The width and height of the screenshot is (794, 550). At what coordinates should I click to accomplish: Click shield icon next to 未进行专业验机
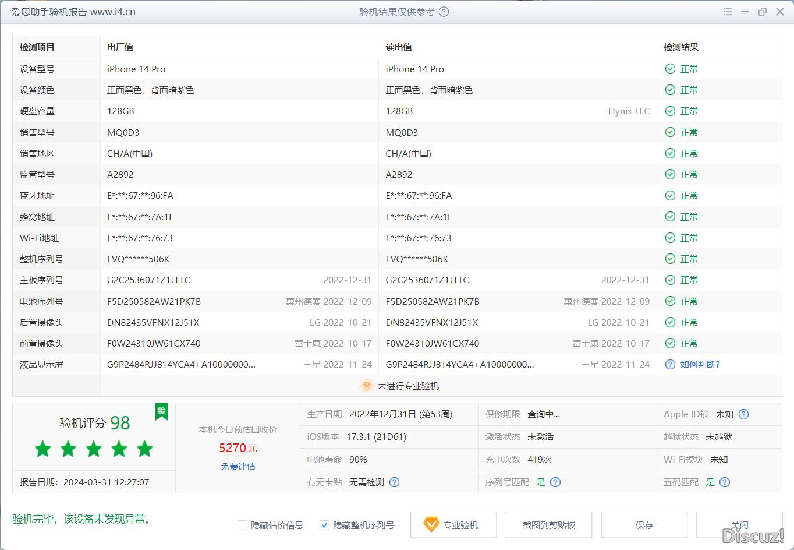(367, 386)
